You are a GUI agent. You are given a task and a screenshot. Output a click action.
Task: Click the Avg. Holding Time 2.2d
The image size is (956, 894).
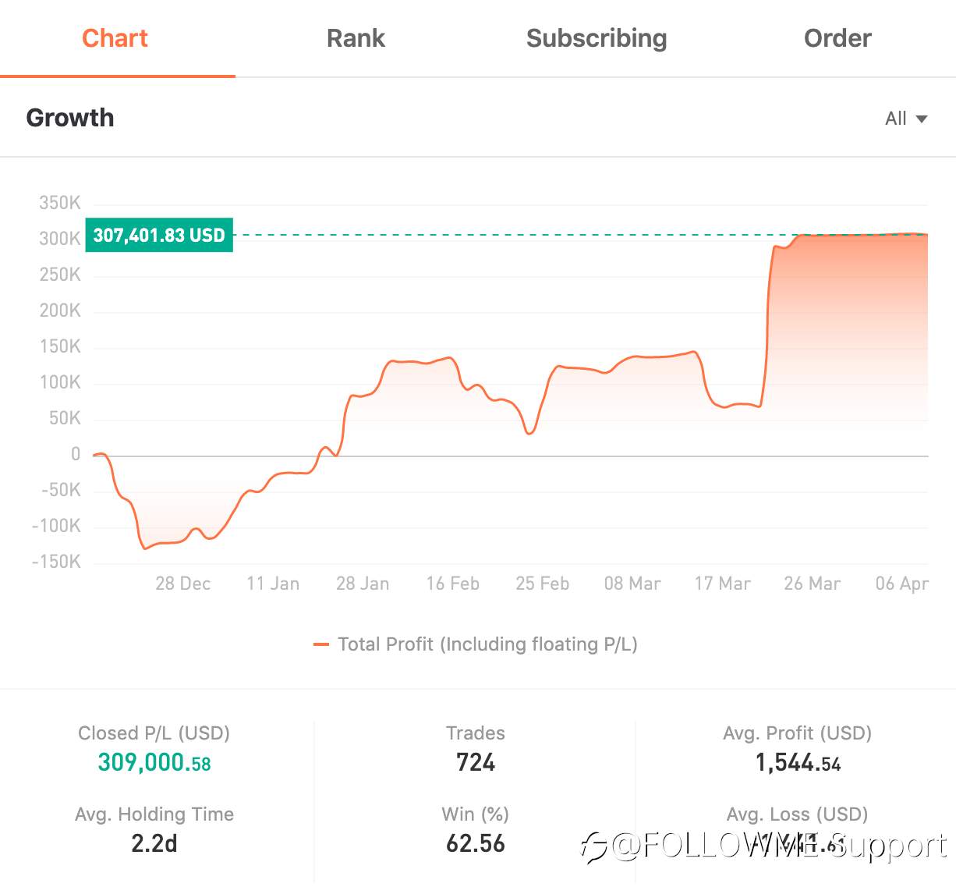point(154,843)
